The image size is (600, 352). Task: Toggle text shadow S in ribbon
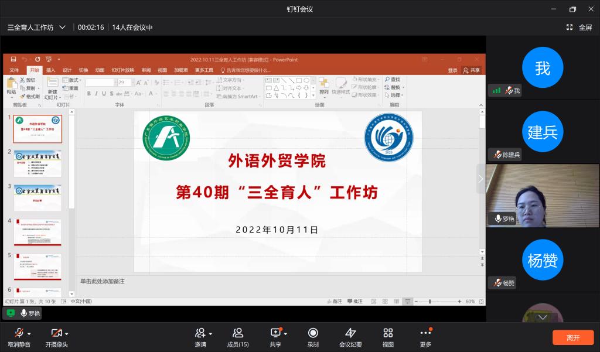111,93
